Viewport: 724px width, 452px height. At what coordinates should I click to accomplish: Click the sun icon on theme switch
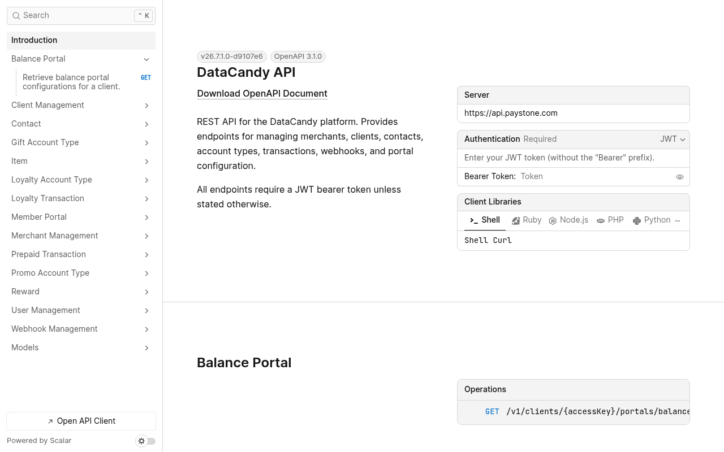pyautogui.click(x=141, y=441)
